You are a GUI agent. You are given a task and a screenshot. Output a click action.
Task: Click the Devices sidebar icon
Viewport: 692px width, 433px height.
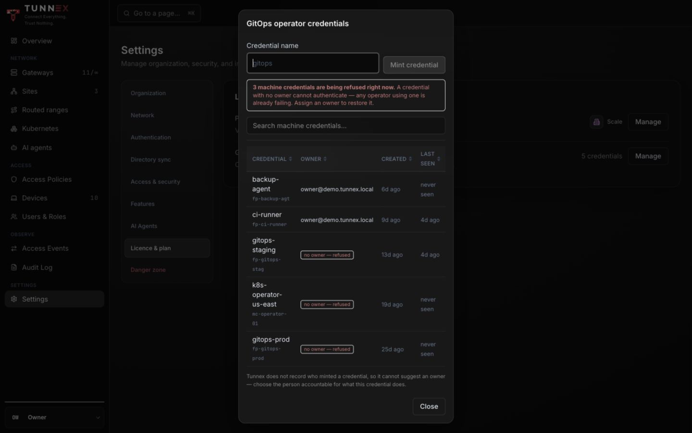[x=14, y=198]
